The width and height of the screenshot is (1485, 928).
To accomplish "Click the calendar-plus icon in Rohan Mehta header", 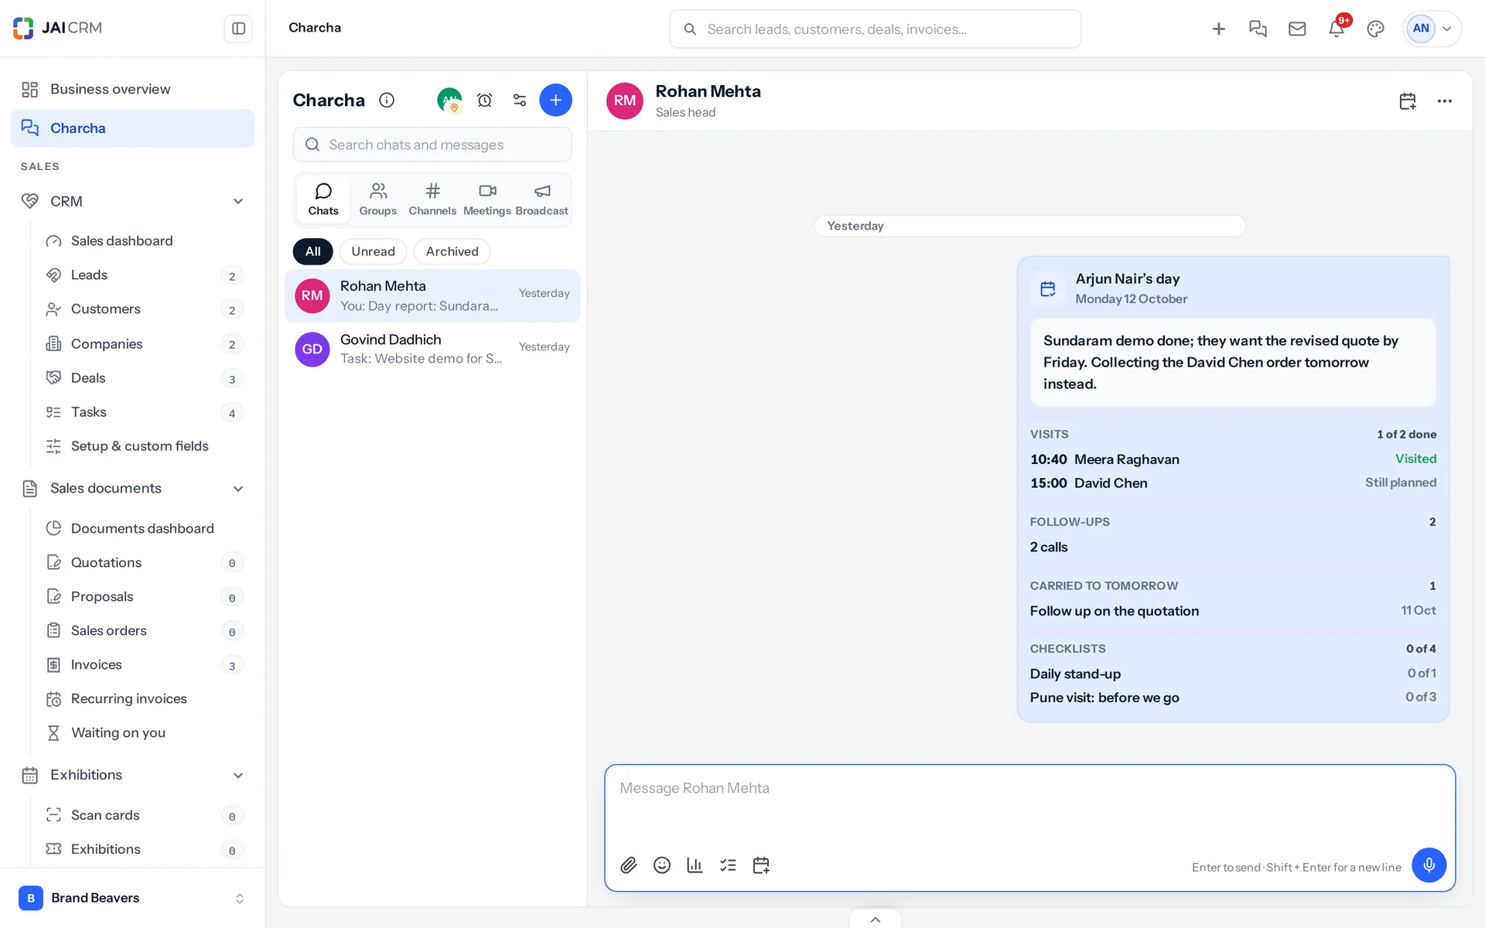I will coord(1408,101).
